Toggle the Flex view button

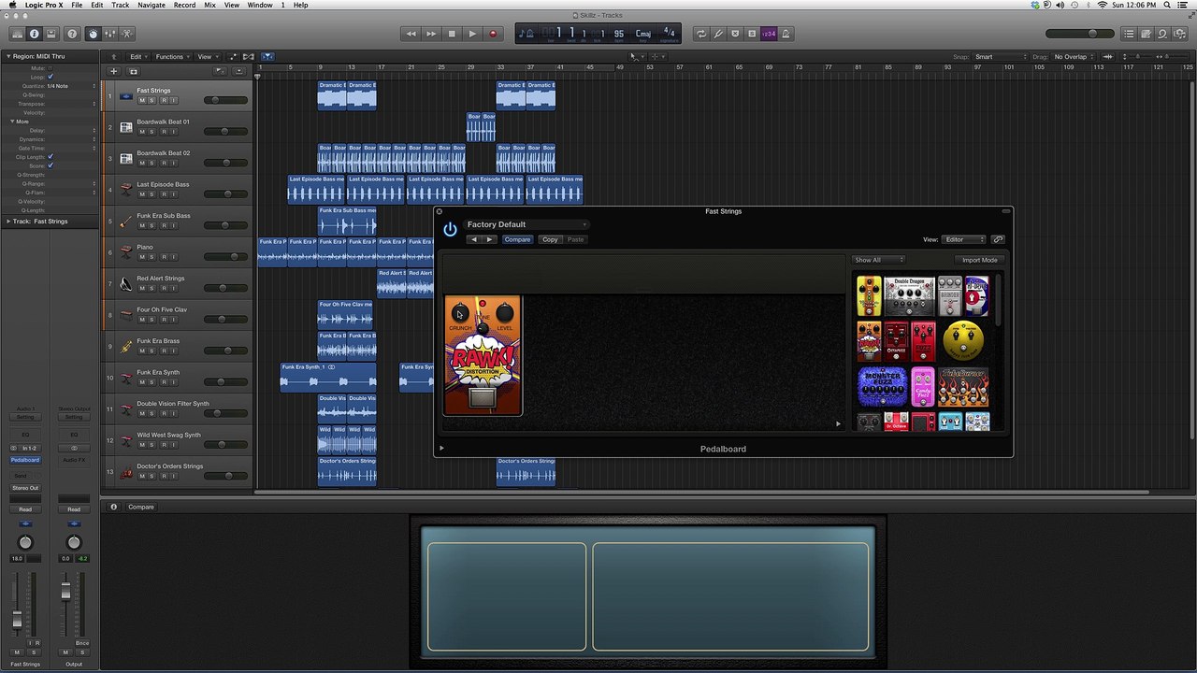coord(248,57)
